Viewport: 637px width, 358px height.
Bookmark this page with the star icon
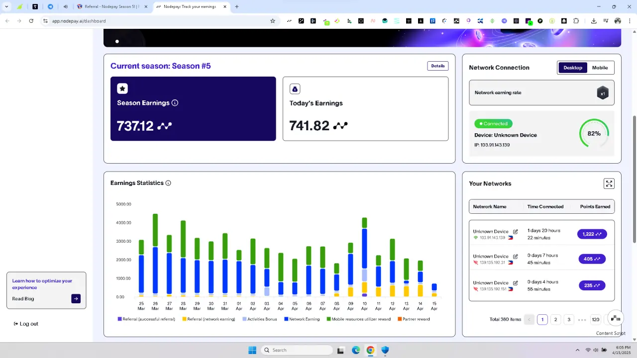click(273, 21)
